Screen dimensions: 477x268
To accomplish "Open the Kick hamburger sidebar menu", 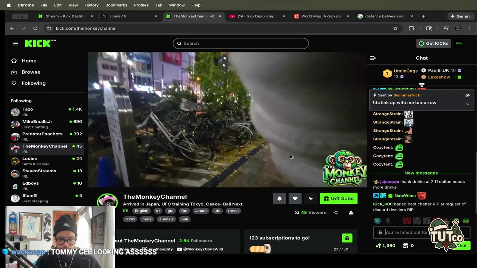I will pyautogui.click(x=15, y=44).
